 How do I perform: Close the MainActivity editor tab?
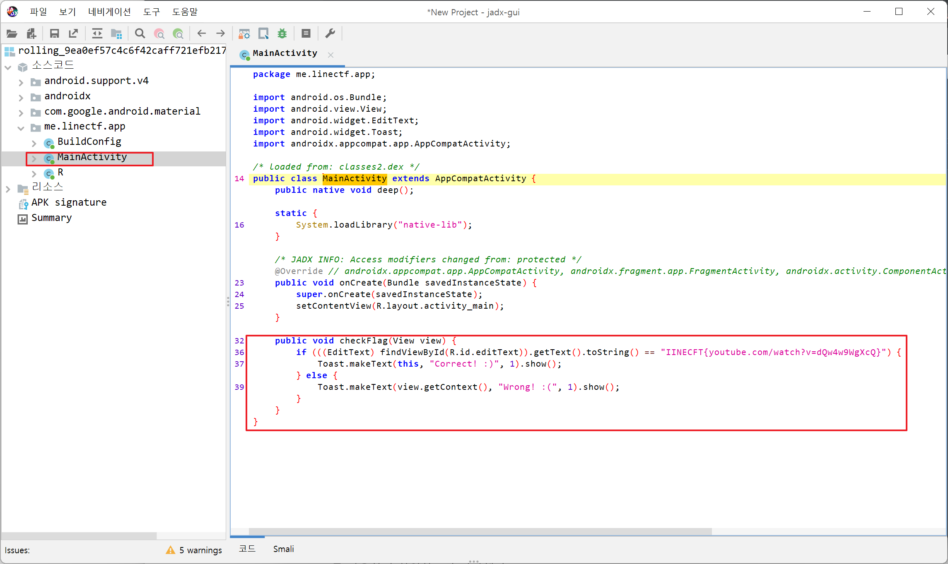(330, 55)
